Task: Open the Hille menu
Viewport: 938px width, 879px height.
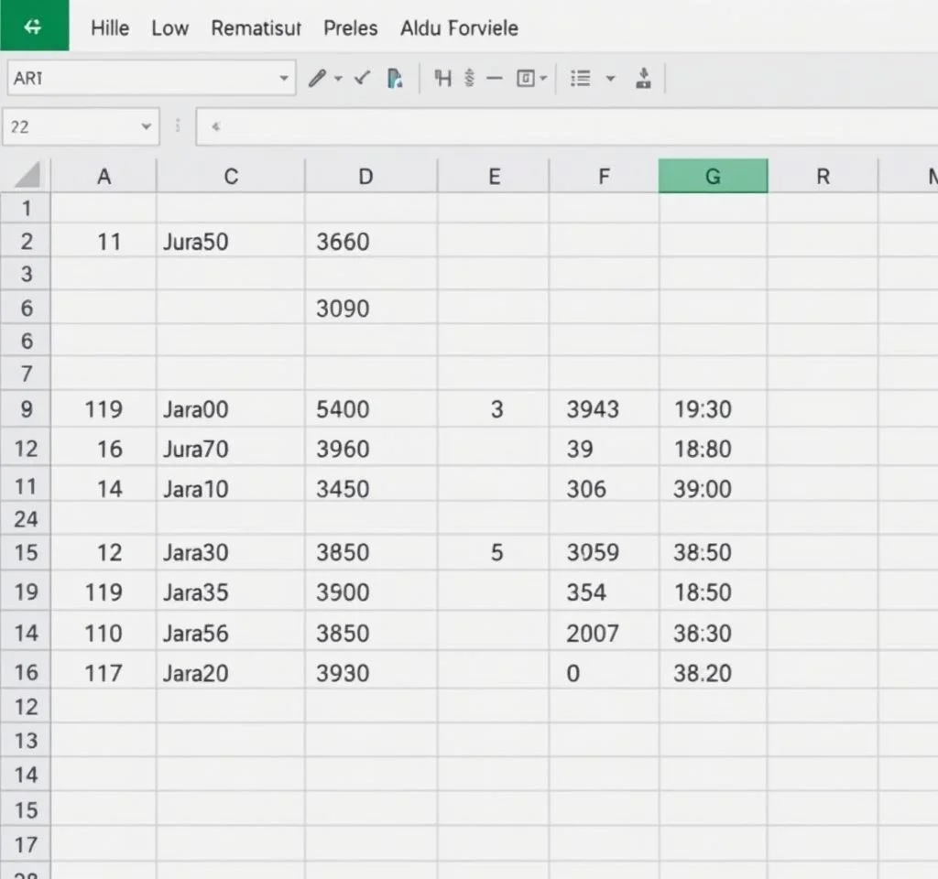Action: [110, 28]
